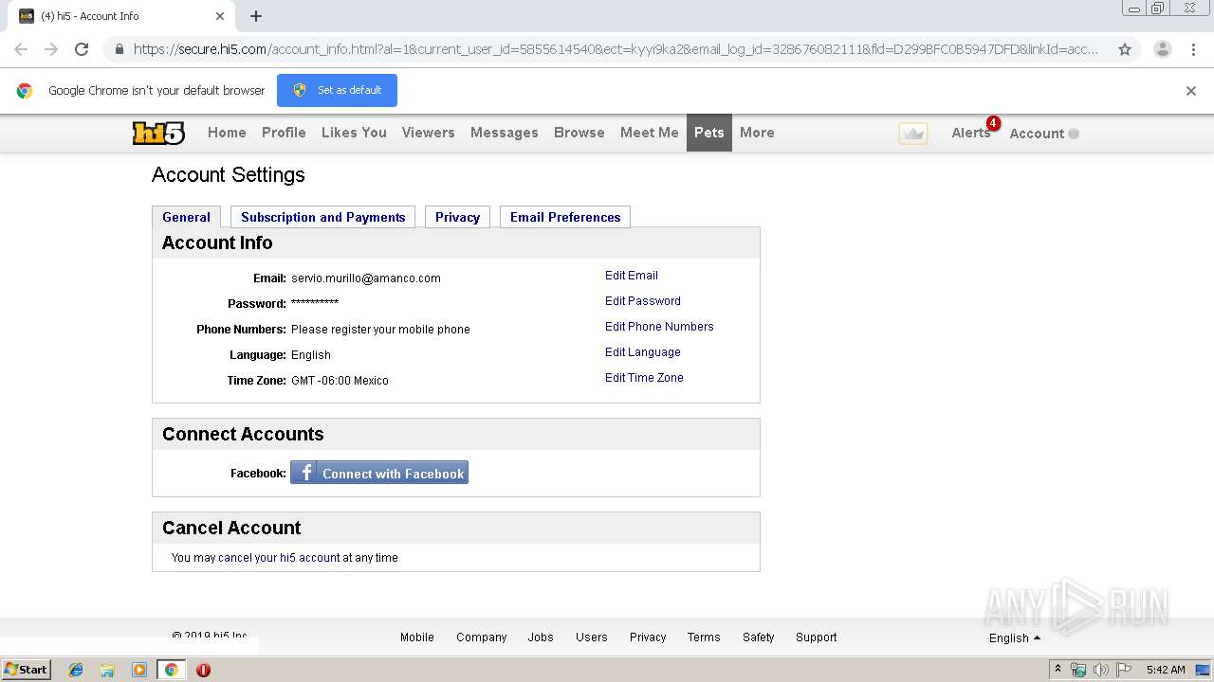Open a new browser tab
The width and height of the screenshot is (1214, 682).
pyautogui.click(x=256, y=16)
